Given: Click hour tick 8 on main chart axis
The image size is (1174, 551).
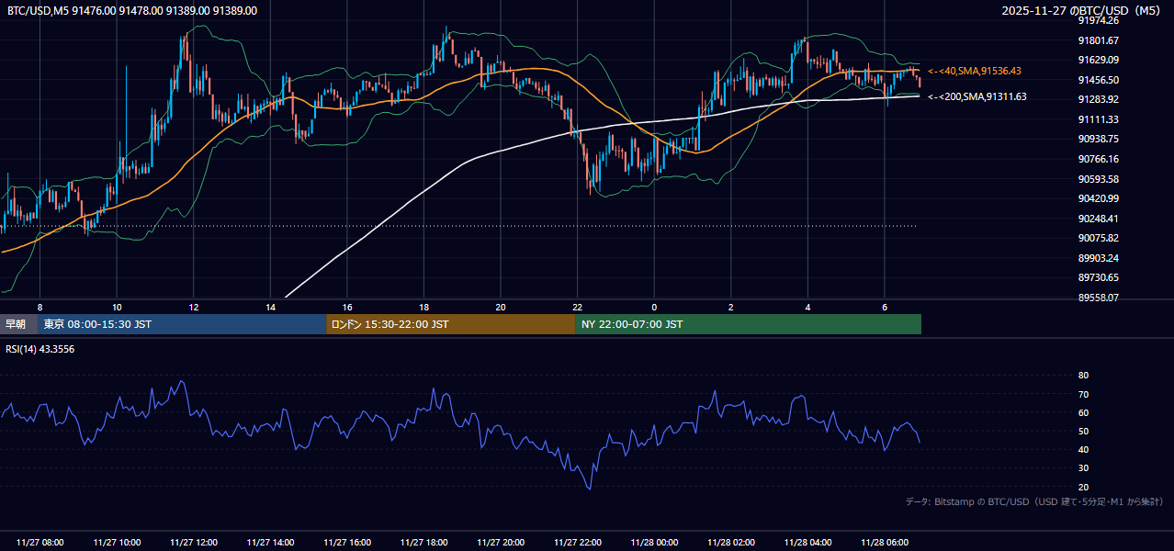Looking at the screenshot, I should coord(40,307).
